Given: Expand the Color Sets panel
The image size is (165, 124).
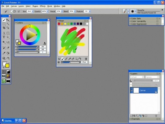Looking at the screenshot, I should click(x=130, y=18).
